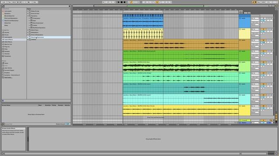The height and width of the screenshot is (156, 279).
Task: Select Drums category in the browser
Action: point(6,35)
